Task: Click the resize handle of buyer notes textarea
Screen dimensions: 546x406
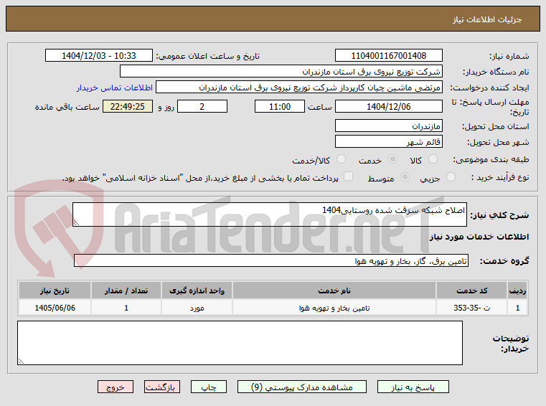Action: click(21, 361)
